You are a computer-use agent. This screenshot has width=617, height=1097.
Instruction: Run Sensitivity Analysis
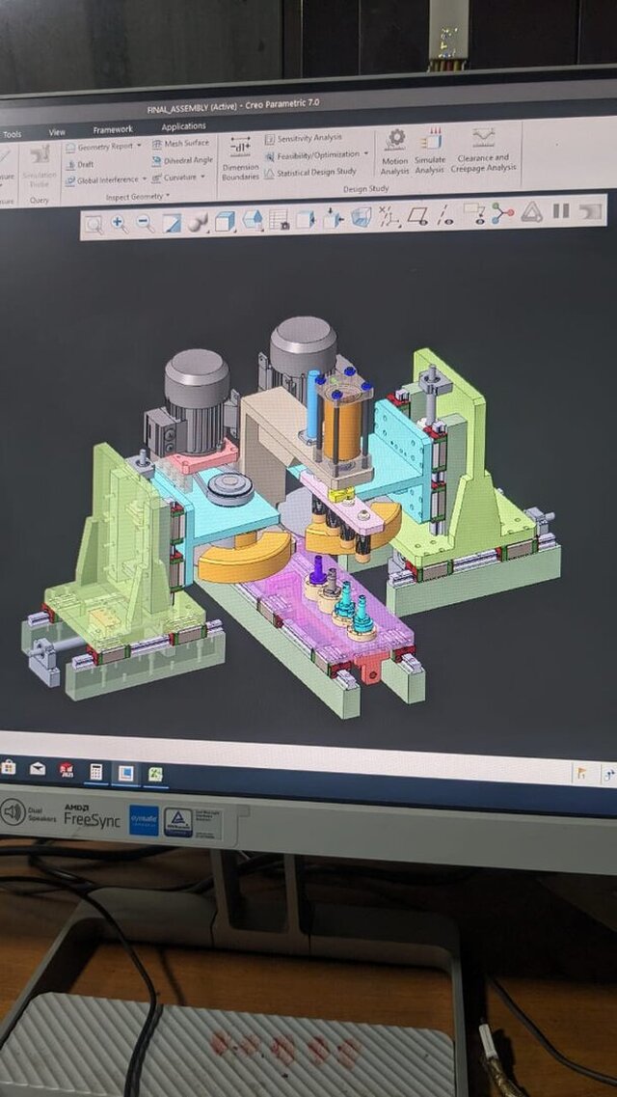[304, 139]
